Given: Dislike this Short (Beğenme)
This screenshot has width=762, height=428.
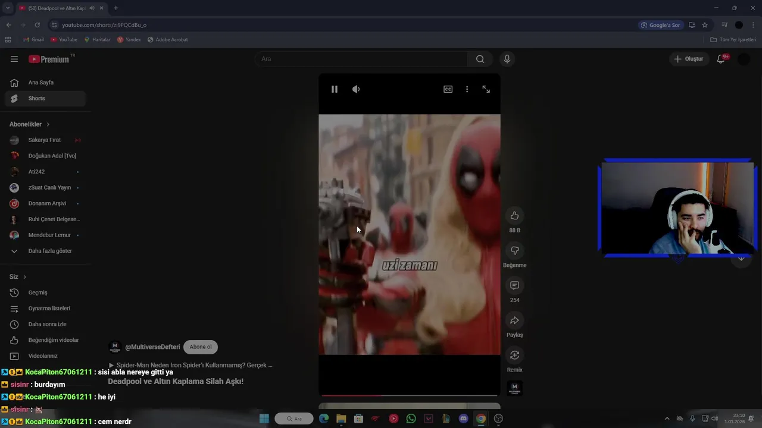Looking at the screenshot, I should (x=514, y=251).
